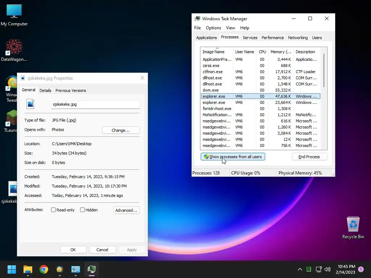371x278 pixels.
Task: Open the View menu in Task Manager
Action: pos(230,28)
